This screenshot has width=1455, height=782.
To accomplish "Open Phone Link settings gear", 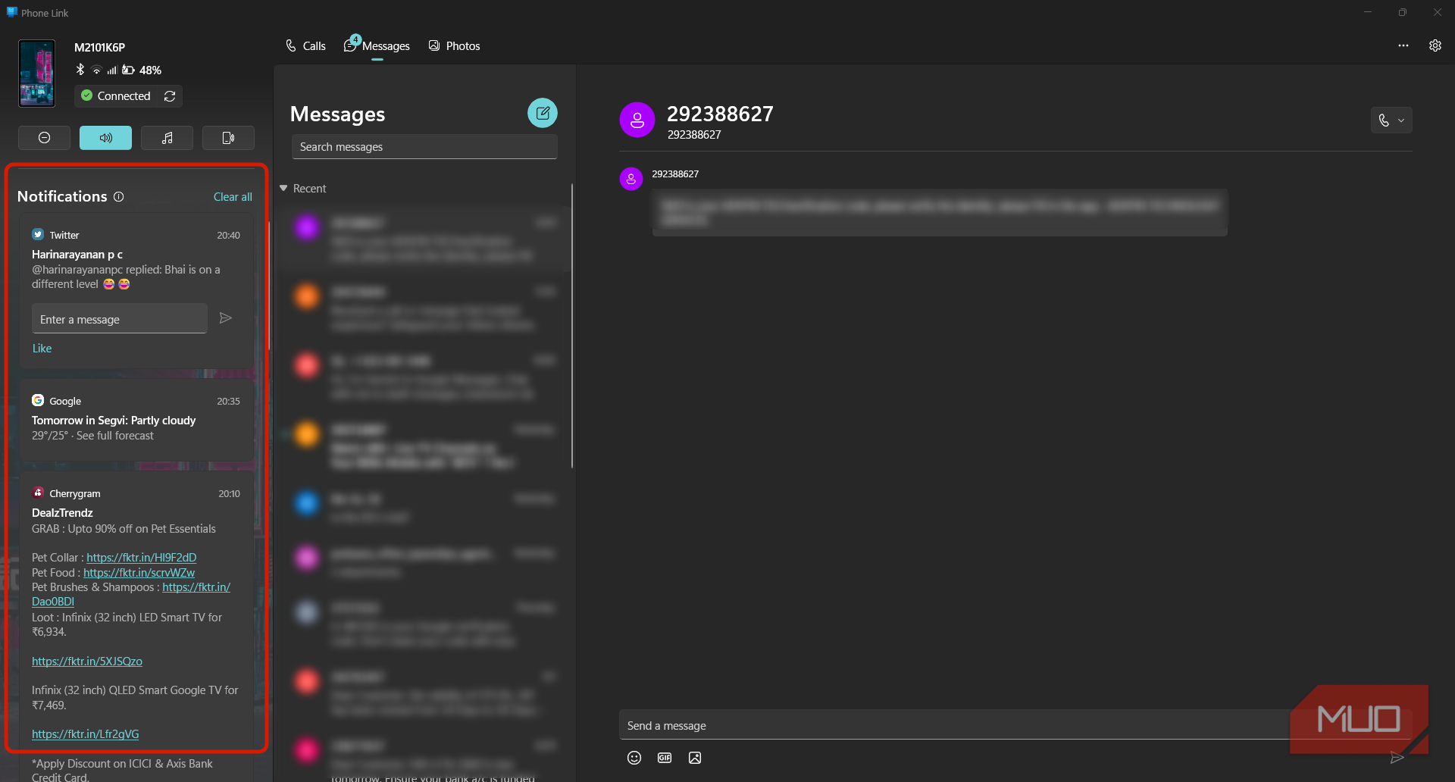I will [1435, 45].
